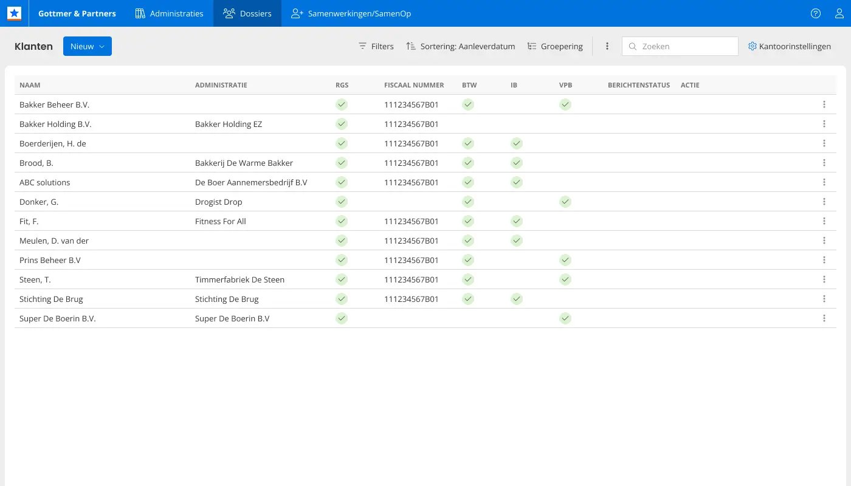The image size is (851, 486).
Task: Click the Samenwerkingen/SamenOp person-plus icon
Action: pyautogui.click(x=296, y=13)
